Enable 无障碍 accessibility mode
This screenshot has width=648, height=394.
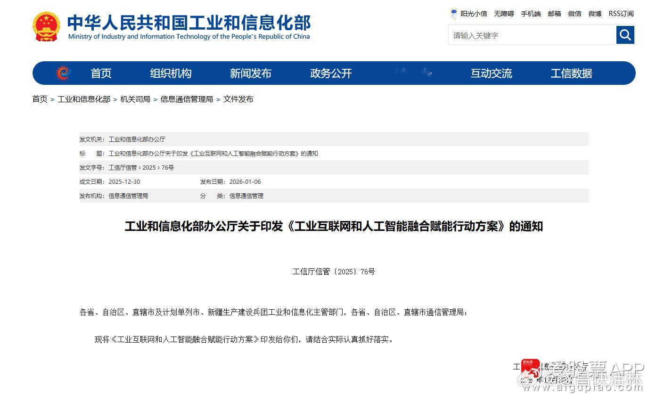[x=504, y=14]
